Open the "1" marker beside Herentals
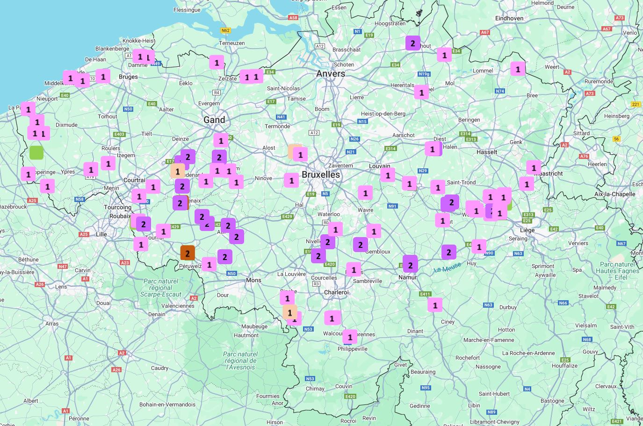This screenshot has height=426, width=643. pyautogui.click(x=421, y=92)
